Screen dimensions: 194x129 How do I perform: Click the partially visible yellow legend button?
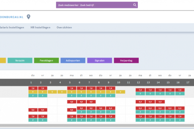(x=3, y=60)
